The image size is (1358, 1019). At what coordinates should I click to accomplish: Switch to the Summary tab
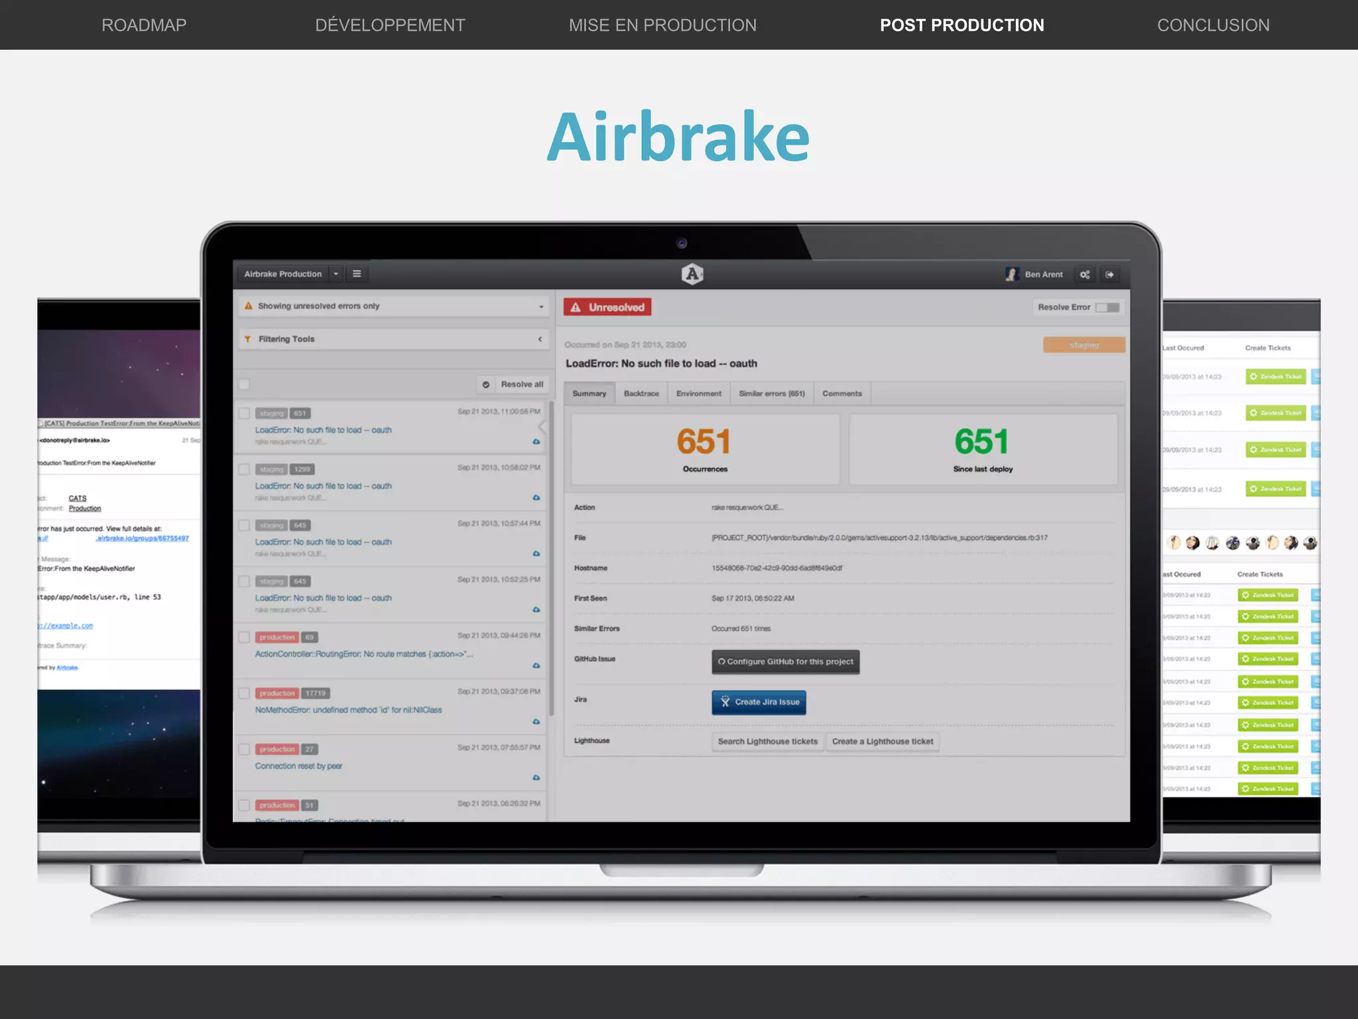click(589, 393)
